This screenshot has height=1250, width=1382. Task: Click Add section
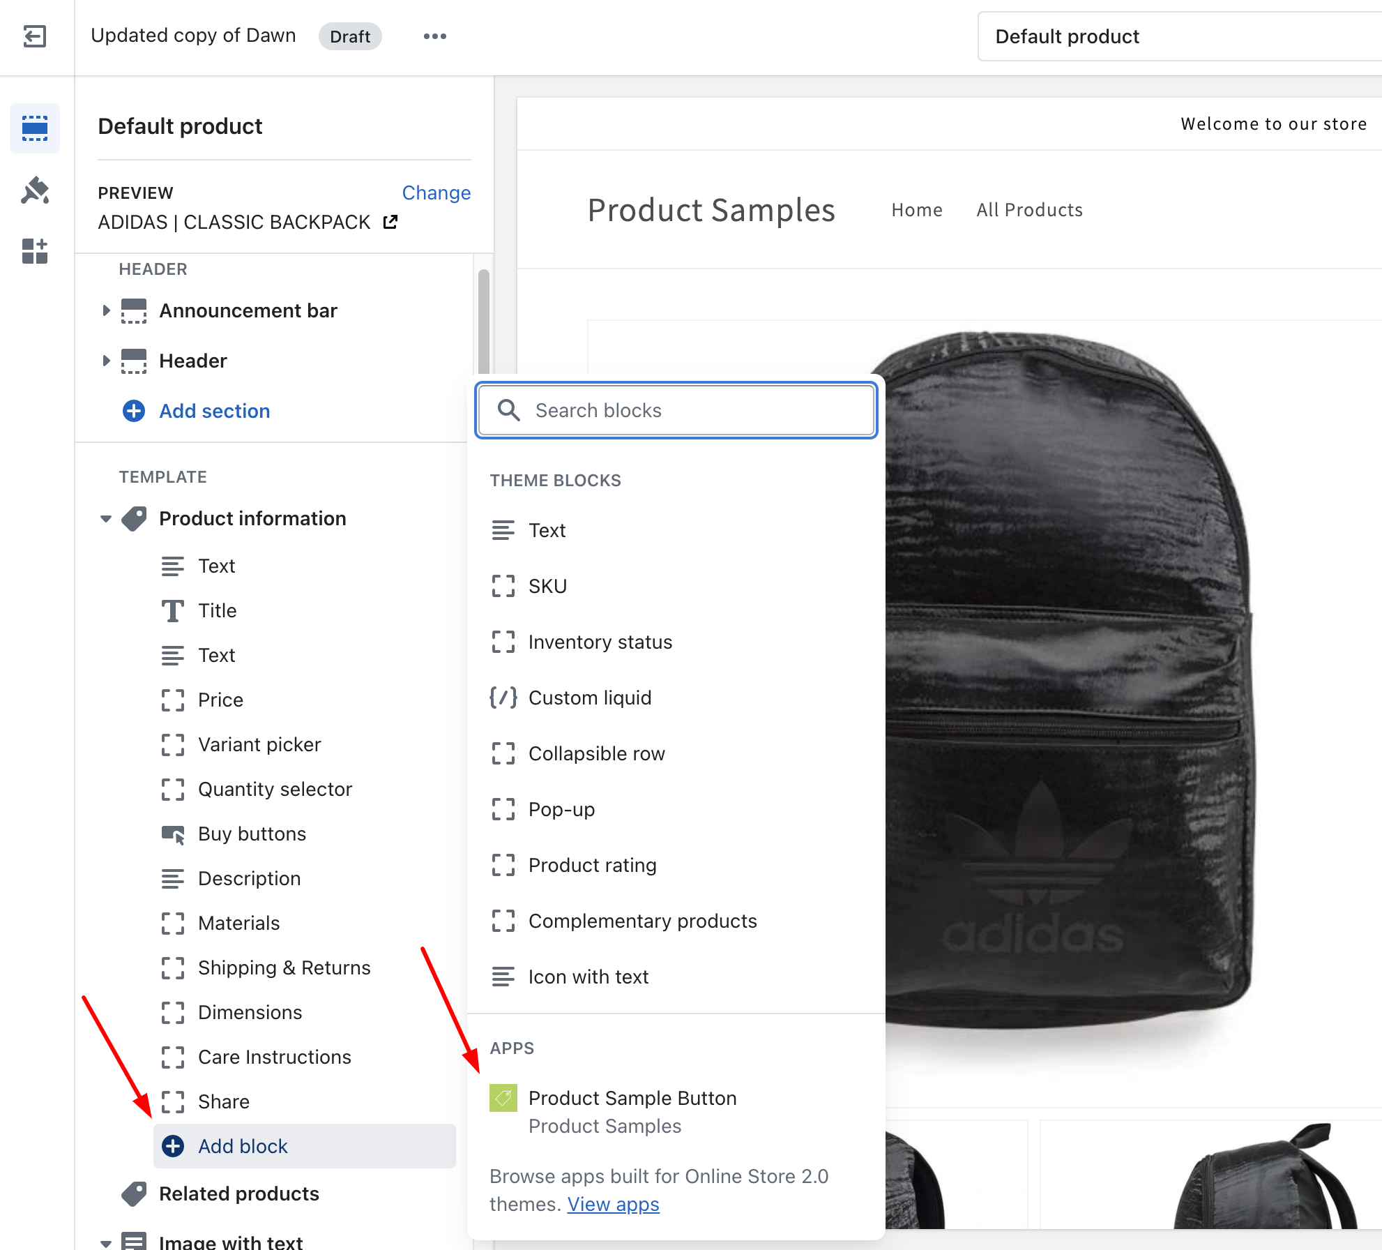[215, 411]
